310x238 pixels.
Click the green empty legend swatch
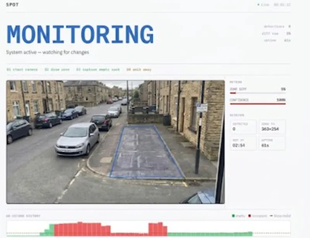tap(233, 216)
